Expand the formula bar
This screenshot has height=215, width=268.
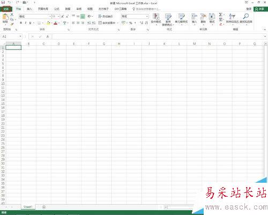click(x=265, y=37)
